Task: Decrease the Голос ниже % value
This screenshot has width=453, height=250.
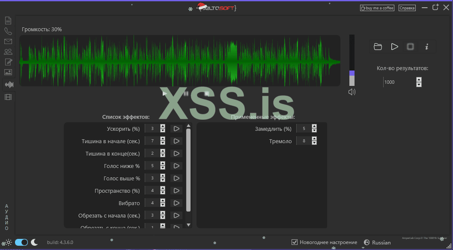Action: [x=163, y=168]
